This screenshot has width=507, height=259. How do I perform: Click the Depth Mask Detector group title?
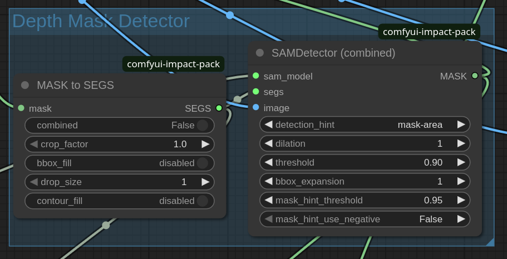[x=101, y=21]
